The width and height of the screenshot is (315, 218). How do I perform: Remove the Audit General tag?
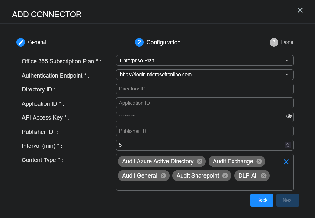pyautogui.click(x=163, y=176)
